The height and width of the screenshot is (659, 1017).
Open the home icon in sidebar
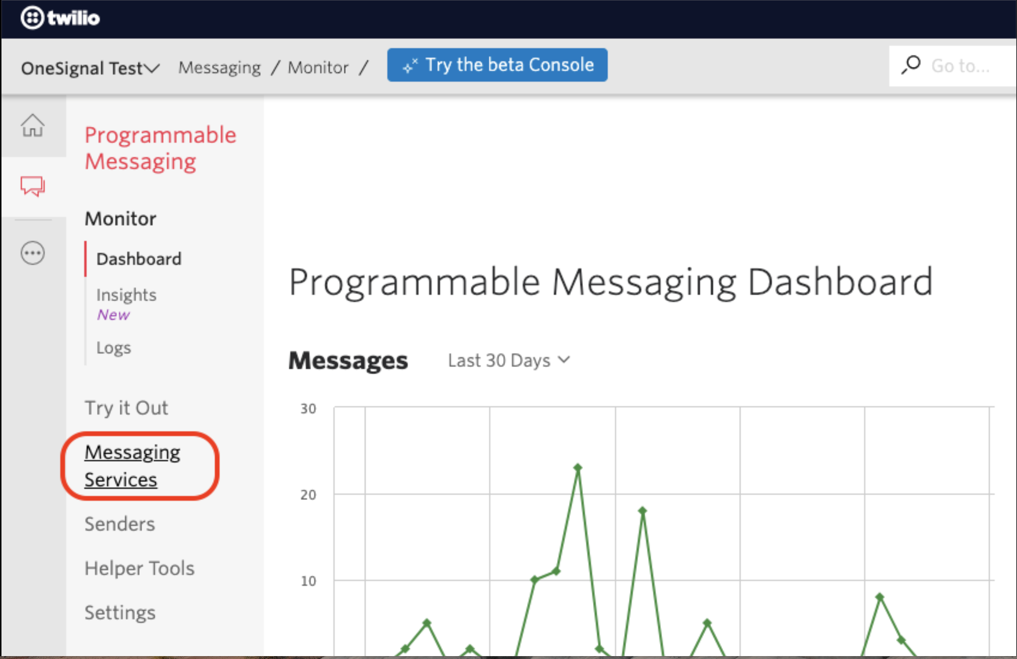point(33,126)
